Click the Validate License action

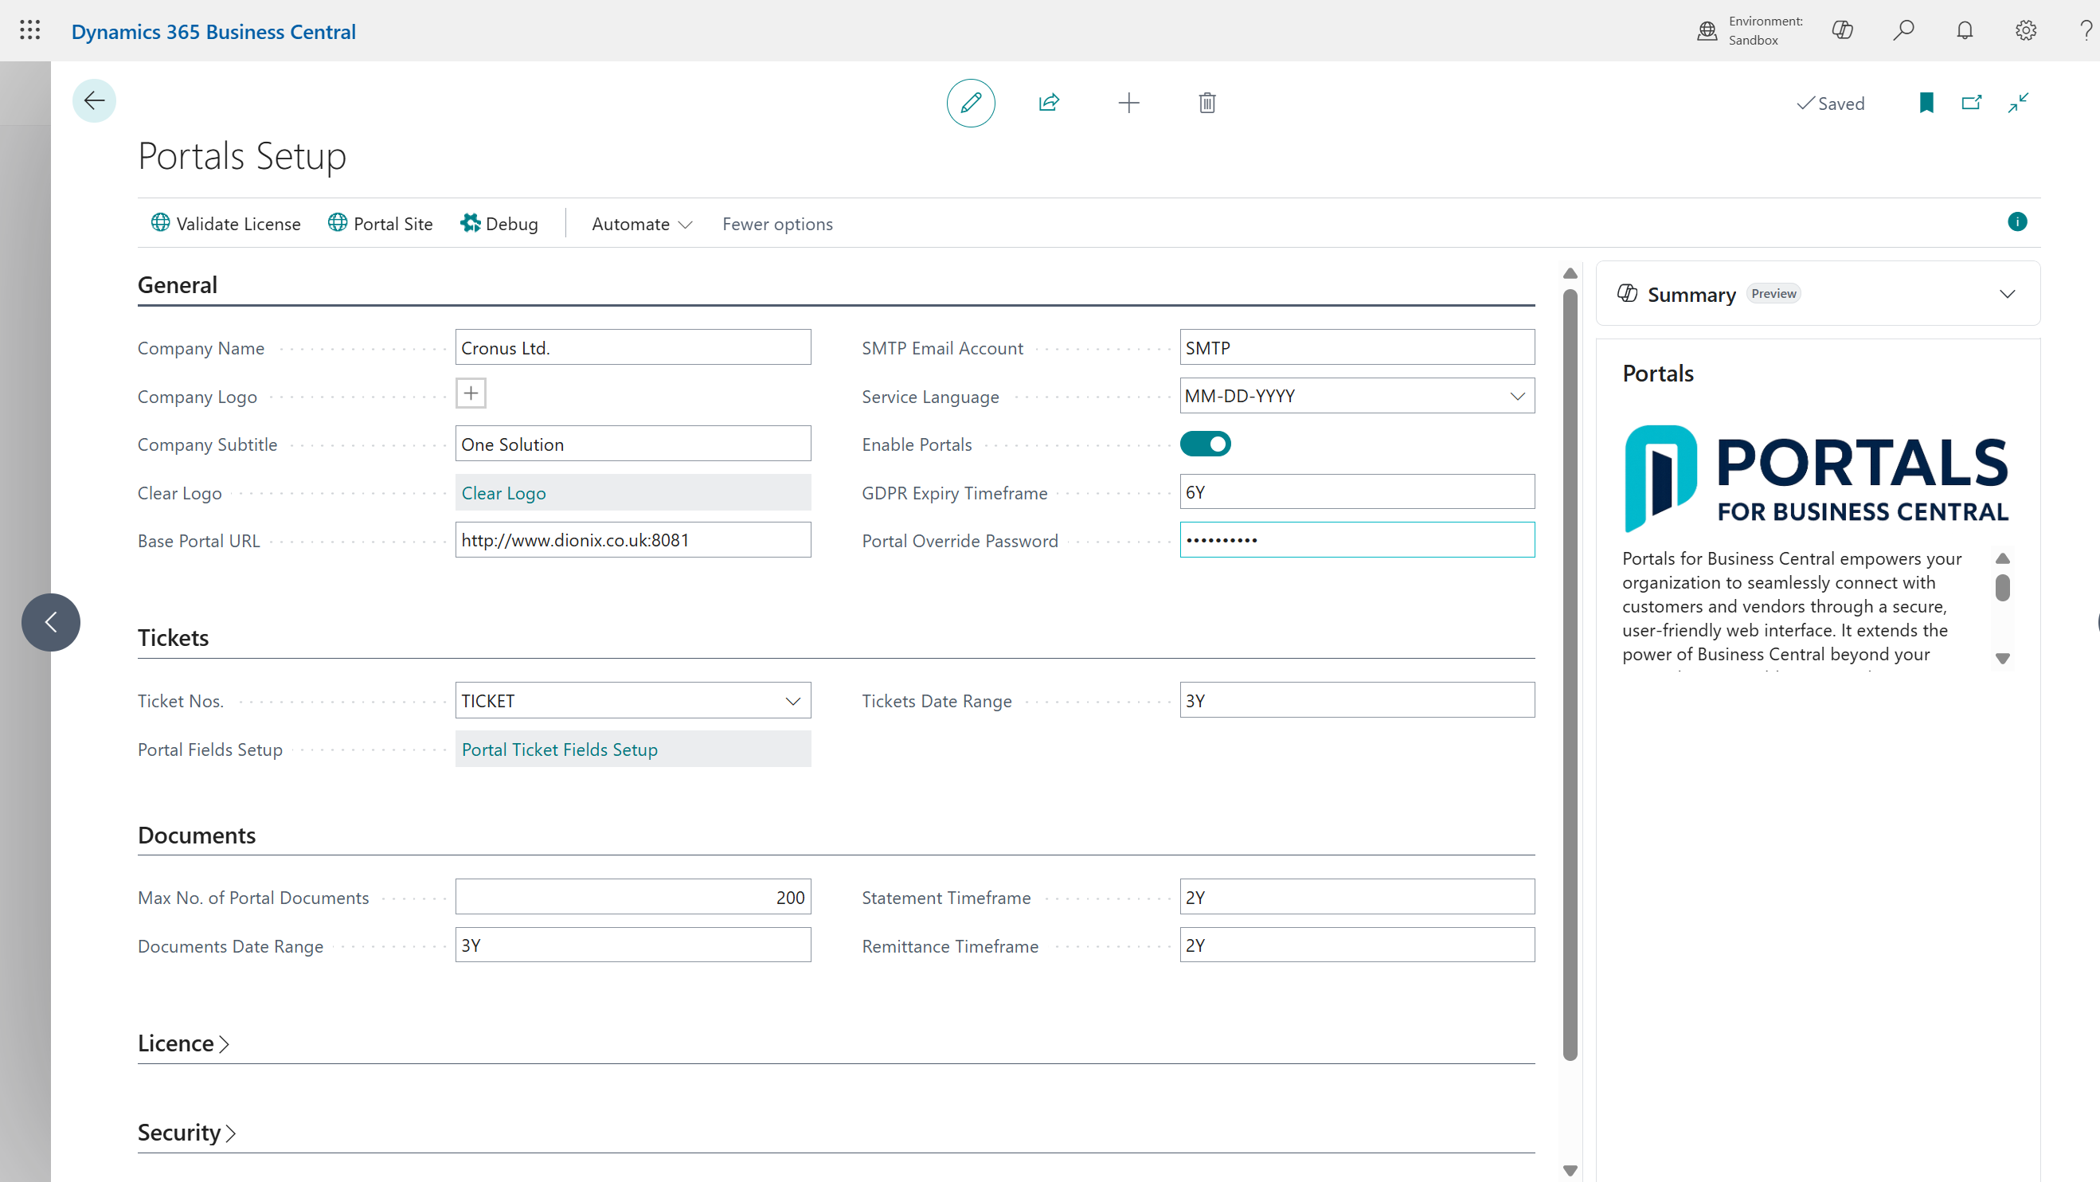point(226,224)
